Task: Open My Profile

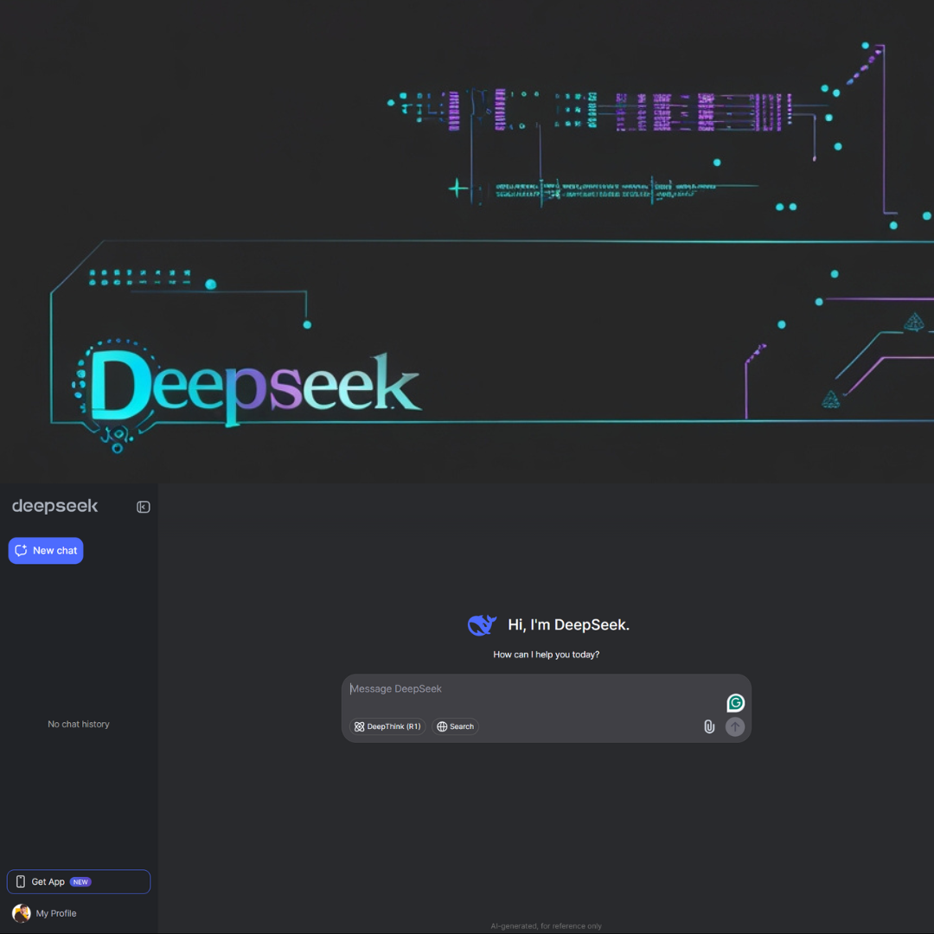Action: pyautogui.click(x=56, y=913)
